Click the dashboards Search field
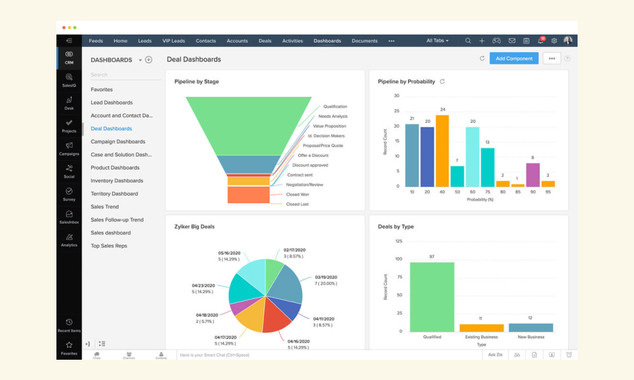 point(126,75)
